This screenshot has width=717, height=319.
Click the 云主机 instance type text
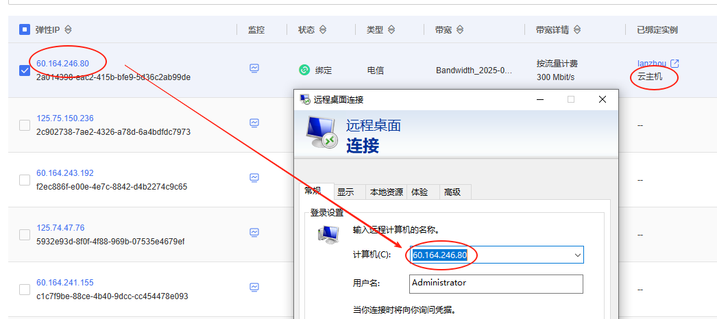point(650,77)
